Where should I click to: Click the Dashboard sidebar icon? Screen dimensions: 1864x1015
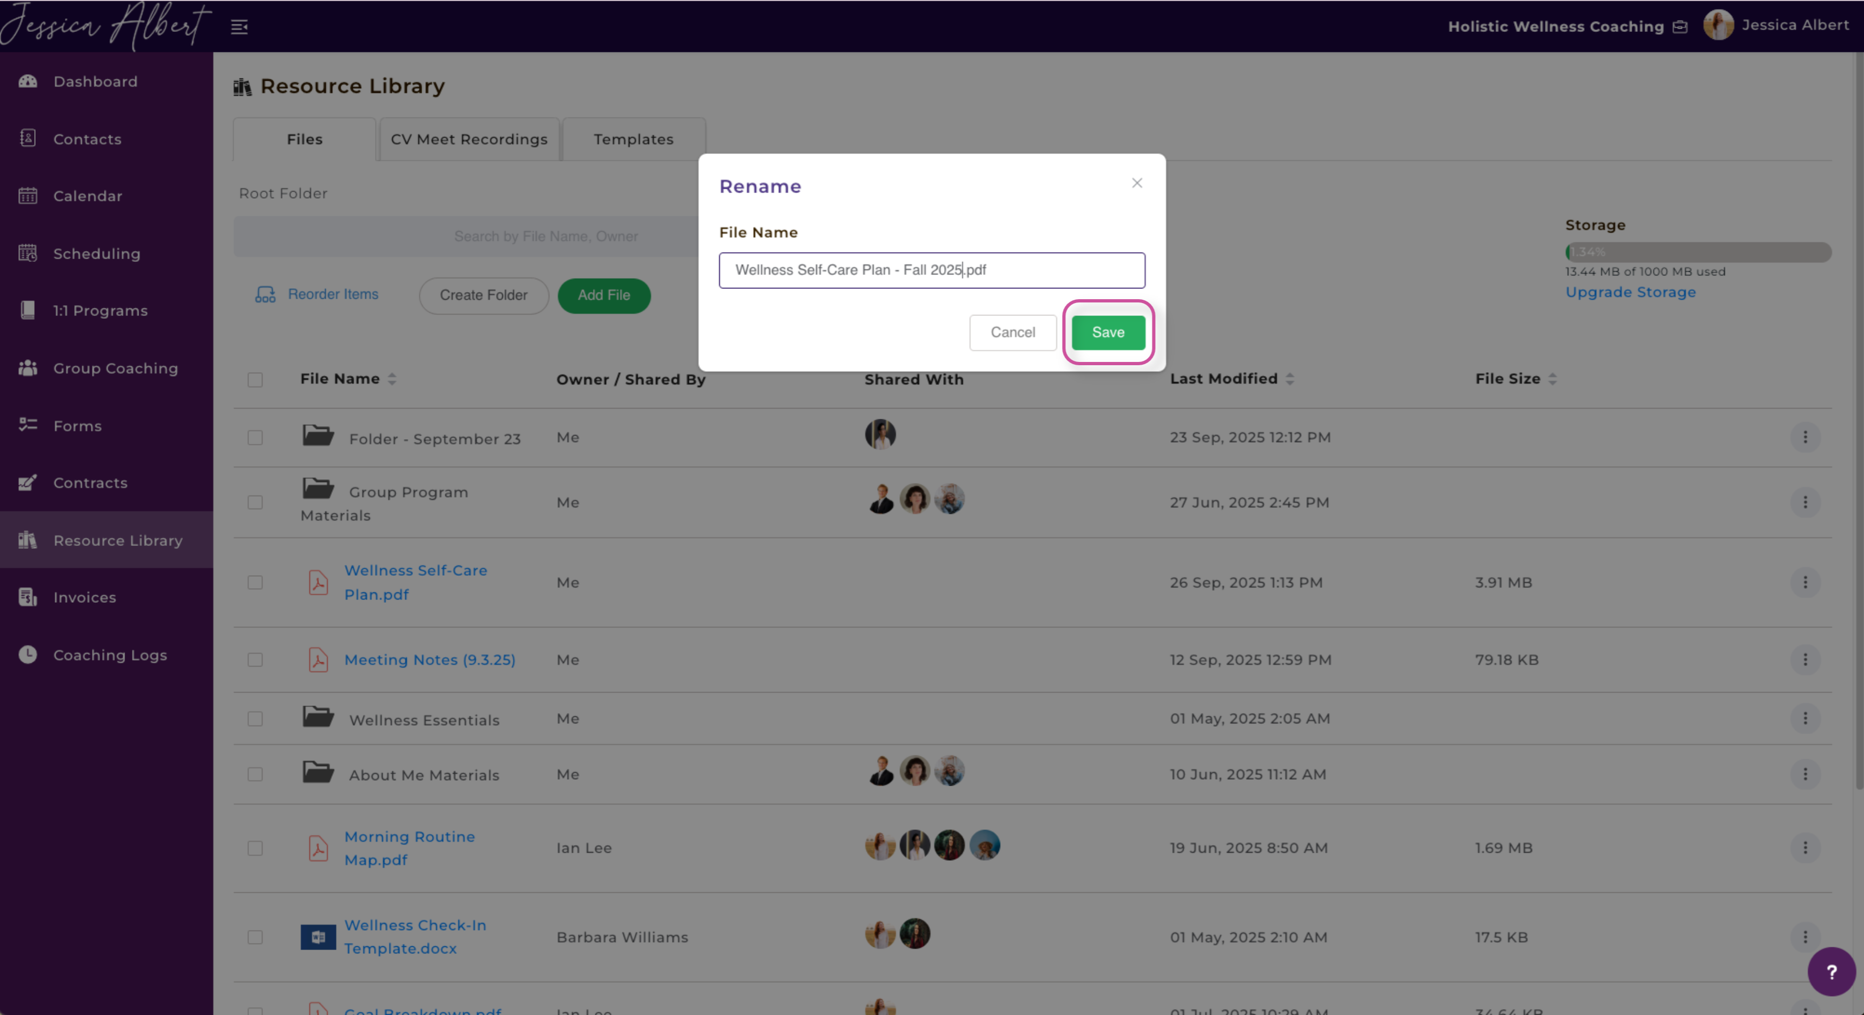[28, 81]
